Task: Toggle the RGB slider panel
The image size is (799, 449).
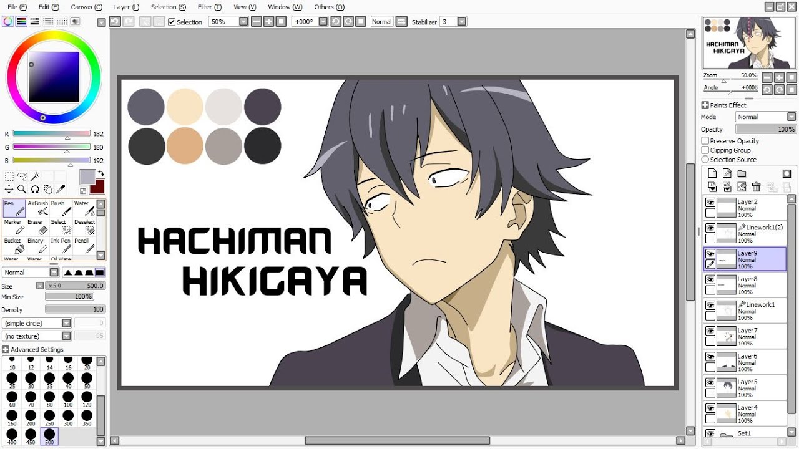Action: (21, 21)
